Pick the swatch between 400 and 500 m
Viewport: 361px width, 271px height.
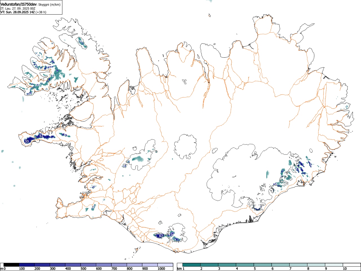coord(73,265)
